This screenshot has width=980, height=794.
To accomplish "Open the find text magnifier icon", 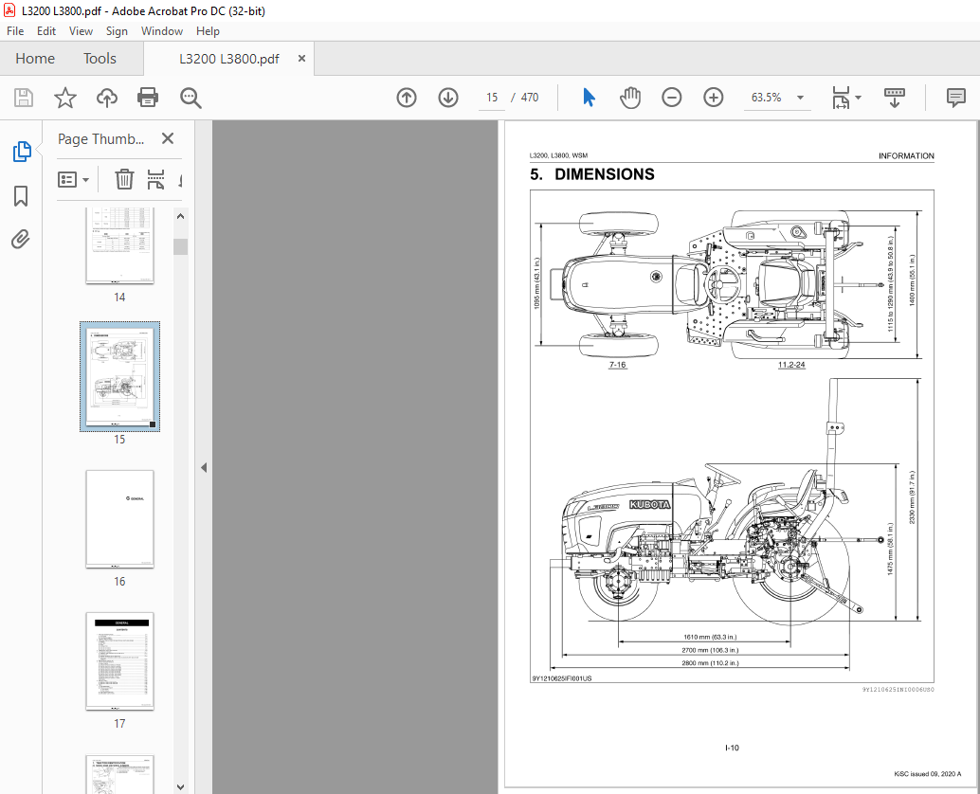I will tap(190, 98).
